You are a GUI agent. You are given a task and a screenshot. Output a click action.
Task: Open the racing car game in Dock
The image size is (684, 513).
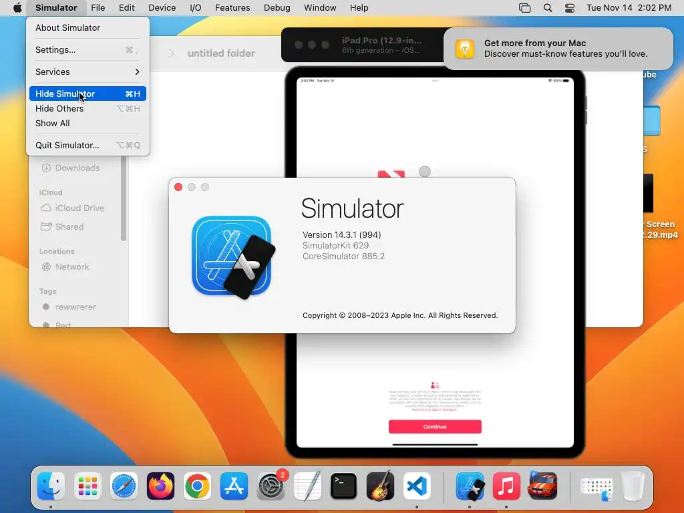pyautogui.click(x=542, y=485)
